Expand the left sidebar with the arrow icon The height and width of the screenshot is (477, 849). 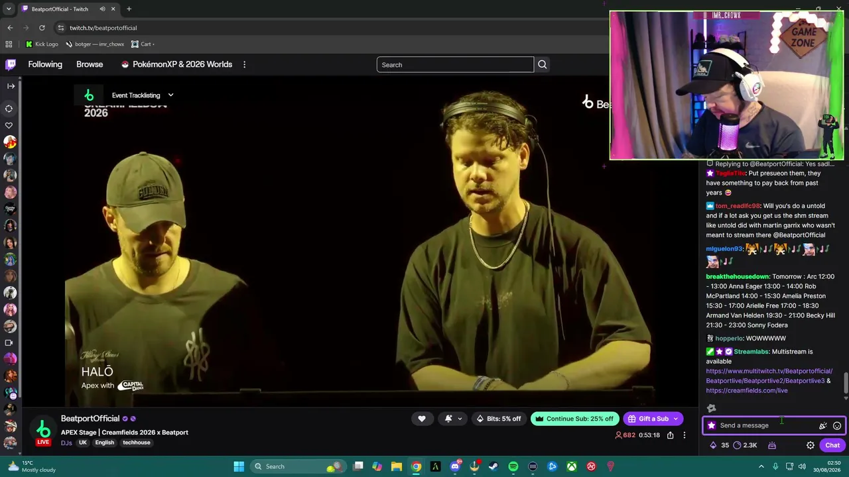11,85
